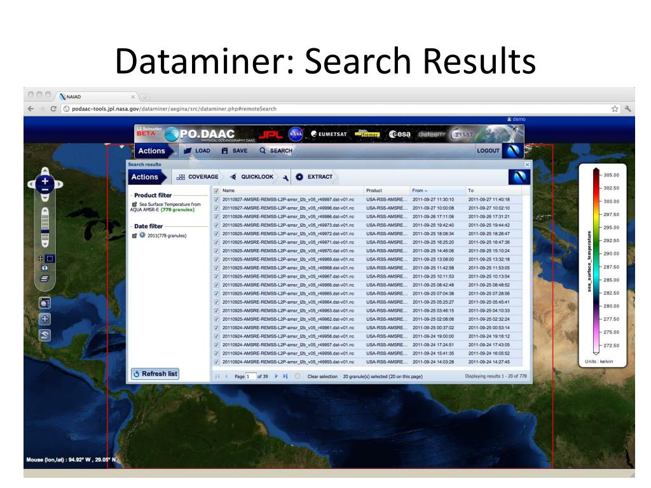Toggle the select-all checkbox in table header
651x488 pixels.
216,191
